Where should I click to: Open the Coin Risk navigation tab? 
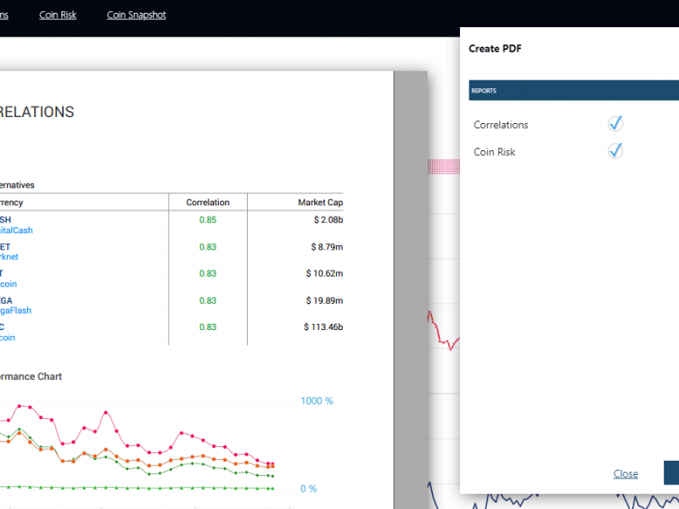58,14
